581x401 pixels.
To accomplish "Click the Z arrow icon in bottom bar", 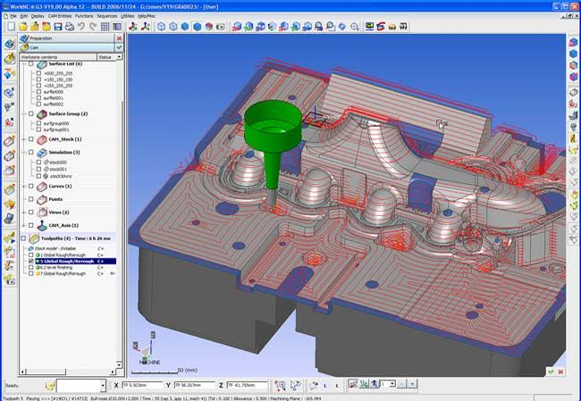I will coord(295,385).
